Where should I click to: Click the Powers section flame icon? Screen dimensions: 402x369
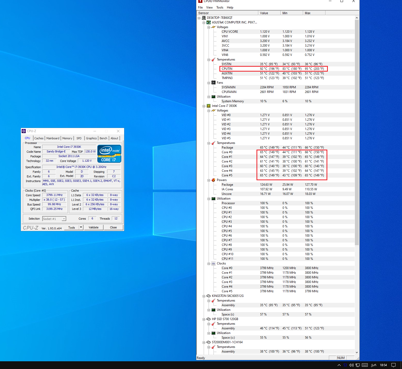[x=213, y=180]
